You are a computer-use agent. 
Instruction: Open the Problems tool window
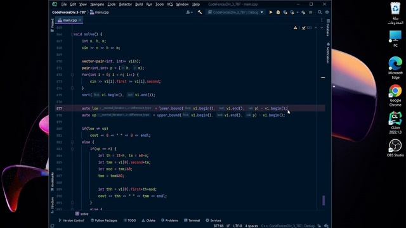coord(169,220)
